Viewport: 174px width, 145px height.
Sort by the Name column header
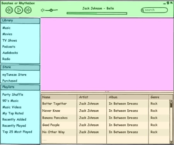(x=59, y=97)
